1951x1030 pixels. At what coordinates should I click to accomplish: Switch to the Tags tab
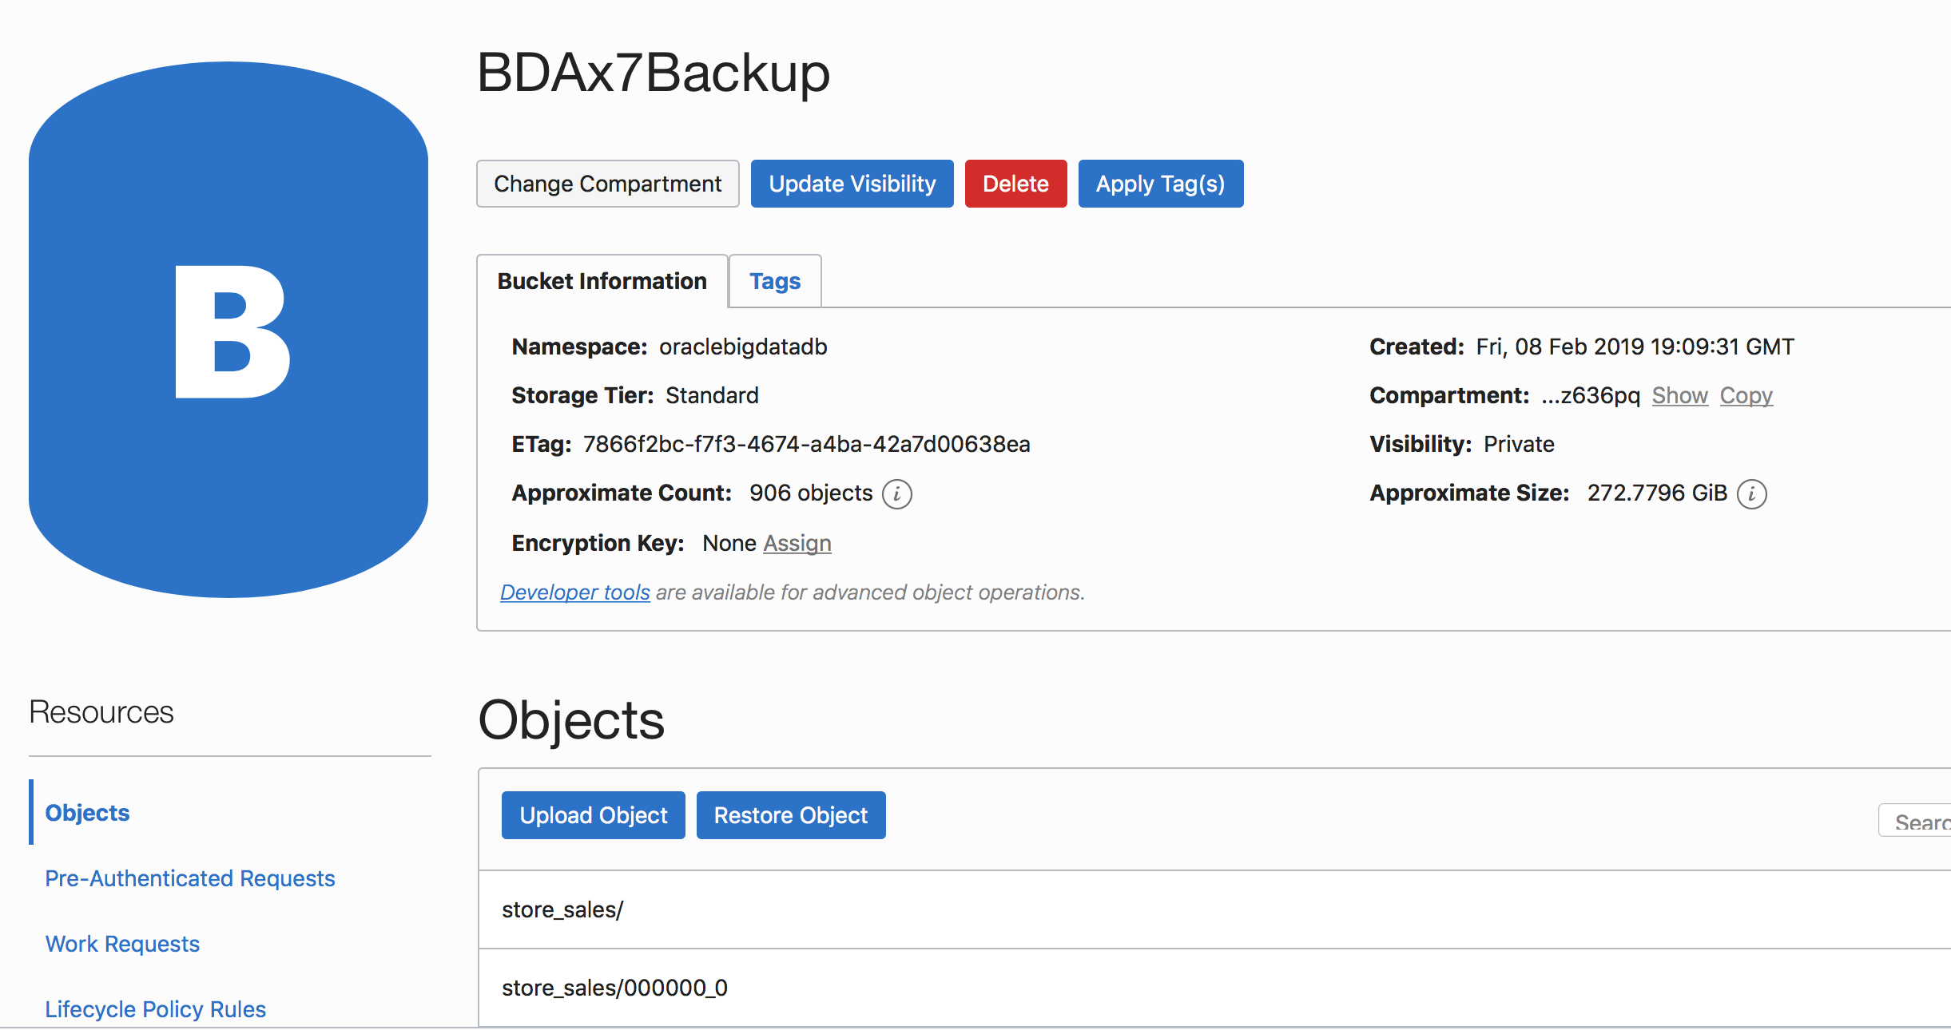click(774, 281)
